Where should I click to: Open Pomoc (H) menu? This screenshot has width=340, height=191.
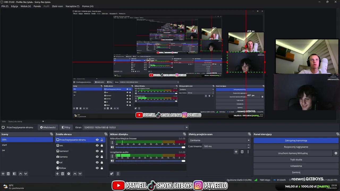(x=88, y=6)
